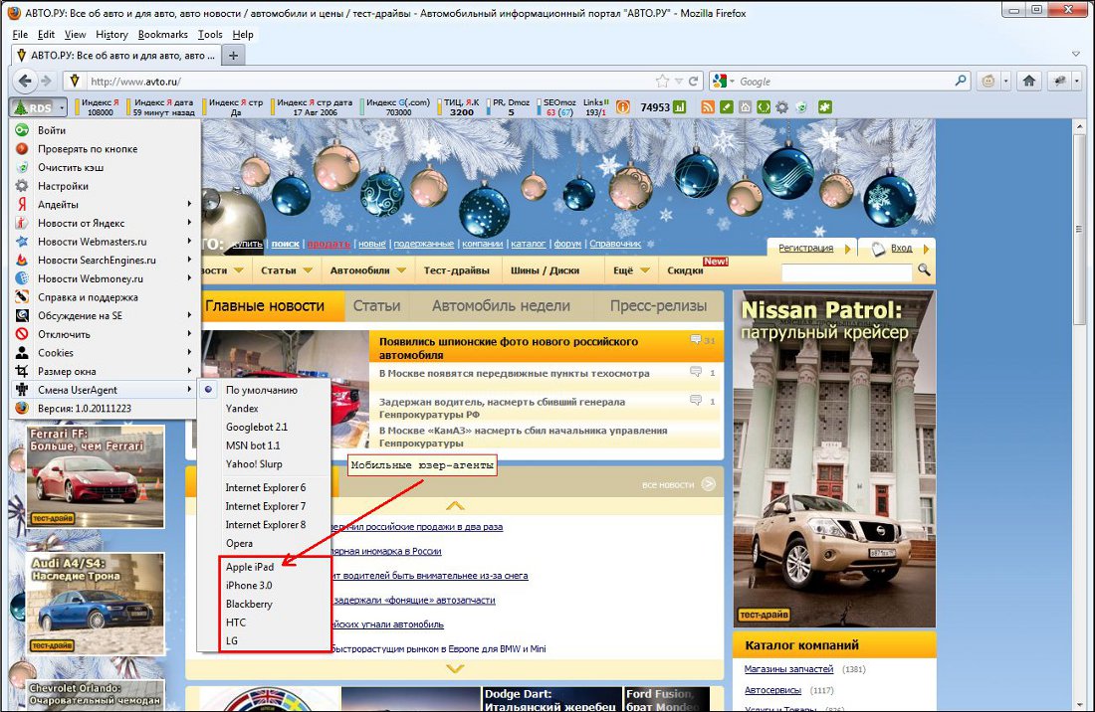The width and height of the screenshot is (1095, 712).
Task: Click the orange info icon in RDS bar
Action: (623, 107)
